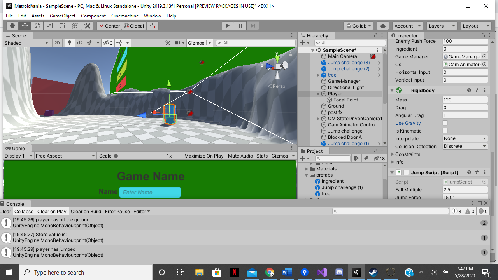Open Rigidbody help reference icon
Viewport: 498px width, 280px height.
[x=469, y=90]
